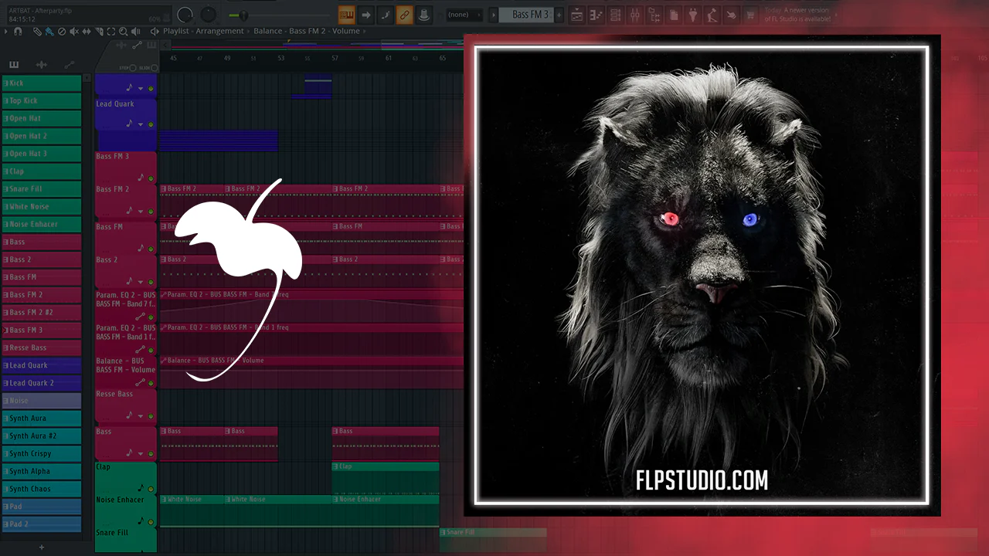
Task: Select the paint brush tool
Action: coord(49,32)
